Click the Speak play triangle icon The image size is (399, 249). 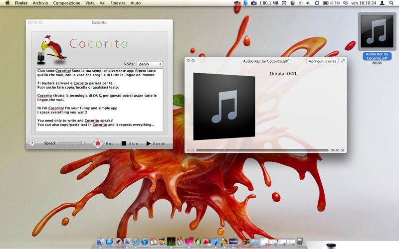pos(148,143)
